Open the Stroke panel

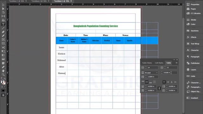(191, 20)
